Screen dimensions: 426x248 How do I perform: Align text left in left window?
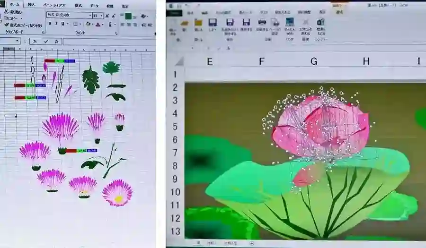click(x=122, y=25)
